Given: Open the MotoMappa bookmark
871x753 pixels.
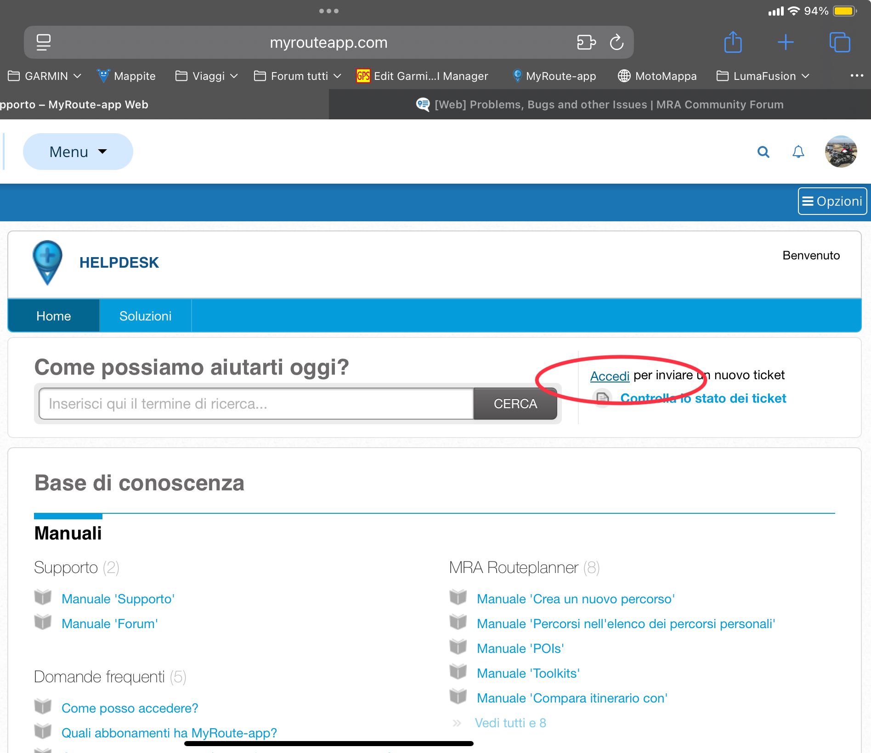Looking at the screenshot, I should click(x=657, y=76).
